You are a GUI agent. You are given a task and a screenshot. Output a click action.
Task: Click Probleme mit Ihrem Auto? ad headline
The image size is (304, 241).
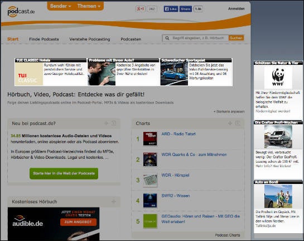click(112, 60)
